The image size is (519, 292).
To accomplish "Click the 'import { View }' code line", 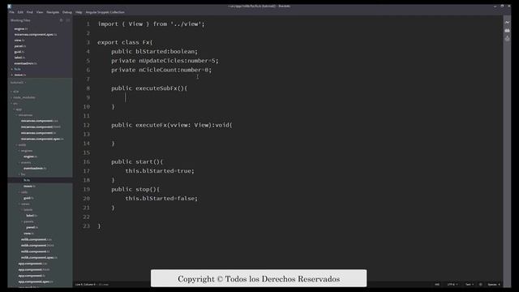I will click(152, 24).
